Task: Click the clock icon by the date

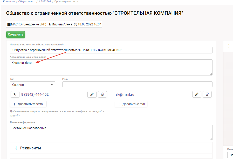Action: point(76,25)
